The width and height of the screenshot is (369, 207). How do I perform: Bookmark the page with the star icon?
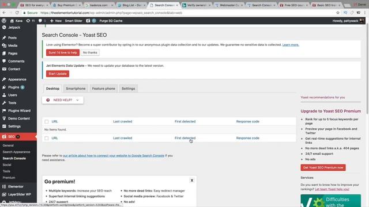click(338, 13)
